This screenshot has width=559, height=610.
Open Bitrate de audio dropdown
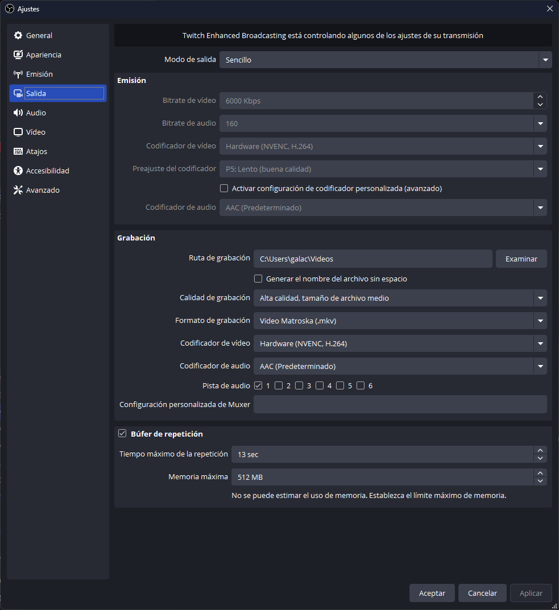[383, 123]
